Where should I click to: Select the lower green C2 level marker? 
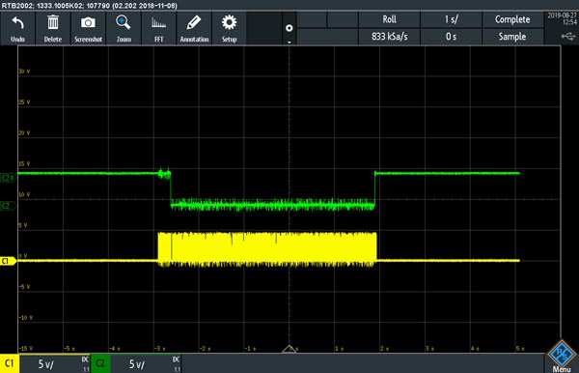(x=8, y=206)
